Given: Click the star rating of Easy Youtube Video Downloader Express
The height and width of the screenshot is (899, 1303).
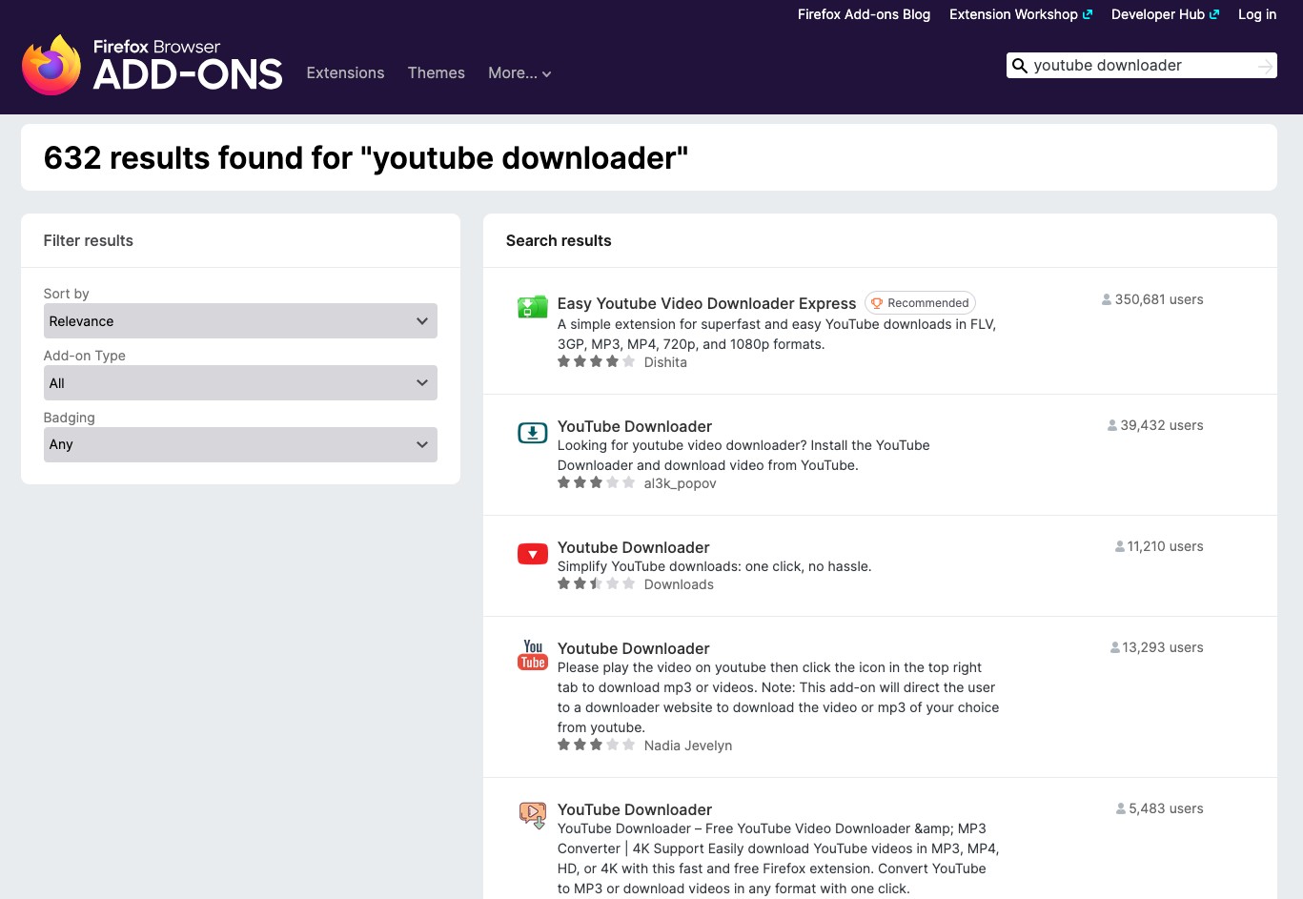Looking at the screenshot, I should coord(596,361).
